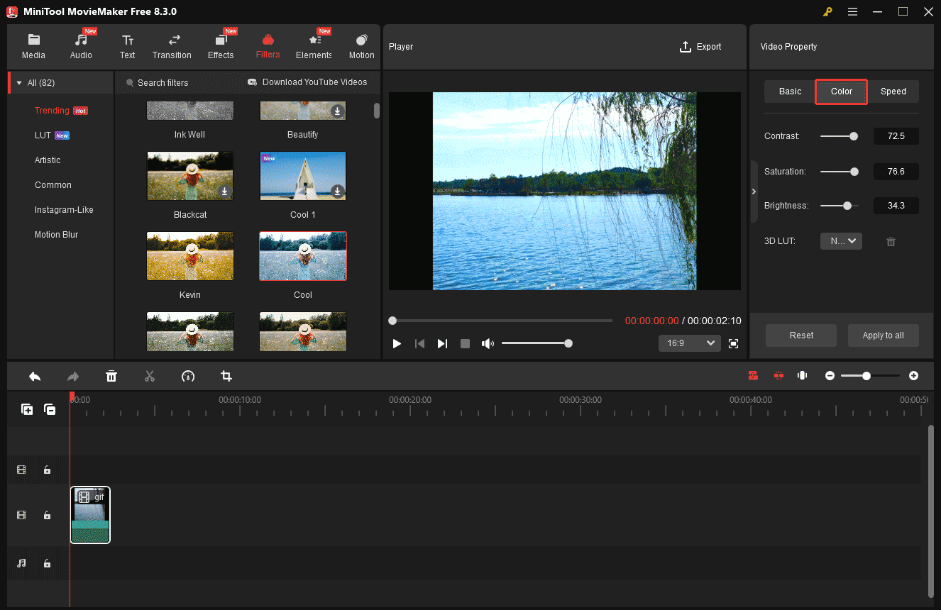Adjust the player volume slider
941x610 pixels.
pyautogui.click(x=536, y=343)
